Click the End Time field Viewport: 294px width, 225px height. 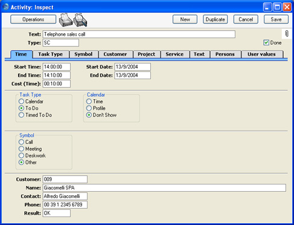(x=57, y=75)
